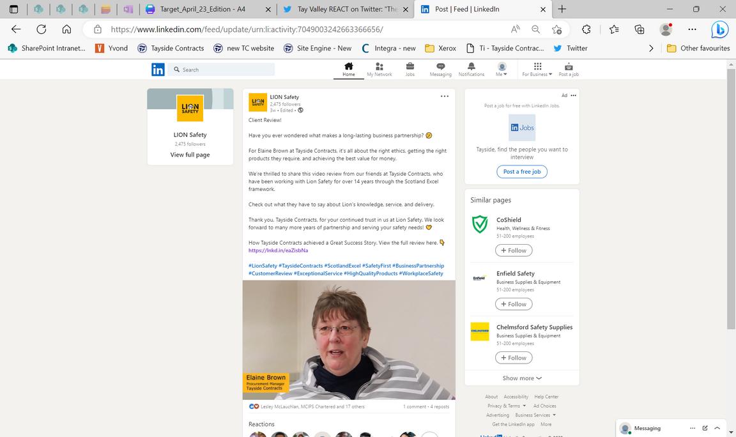Open the 4 reposts link
Screen dimensions: 736x437
click(x=440, y=407)
